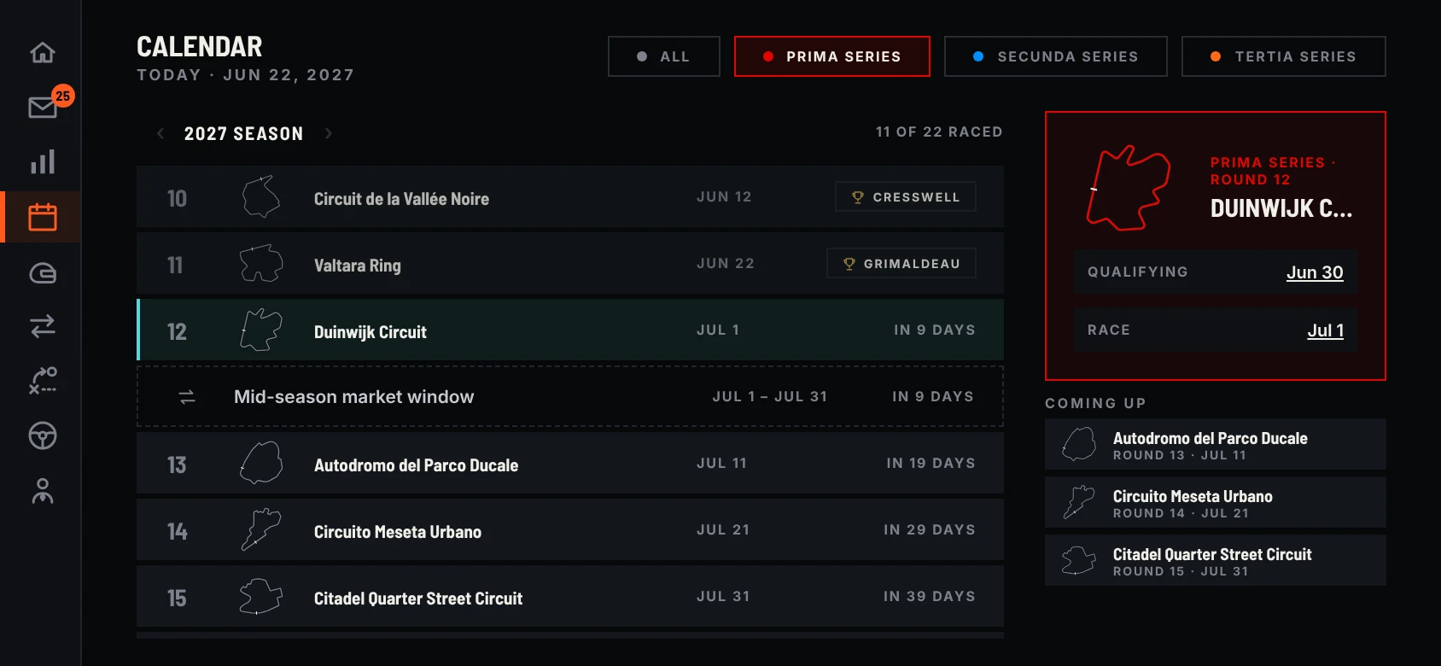Open the person profile sidebar icon
The width and height of the screenshot is (1441, 666).
coord(43,491)
